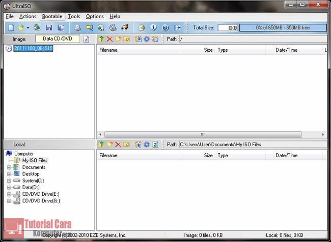Sort local list by the Filename column header
This screenshot has height=242, width=331.
[139, 156]
